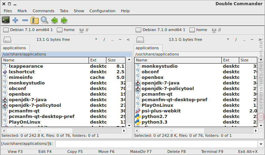Go to root with right panel / button
The height and width of the screenshot is (155, 265).
click(236, 39)
